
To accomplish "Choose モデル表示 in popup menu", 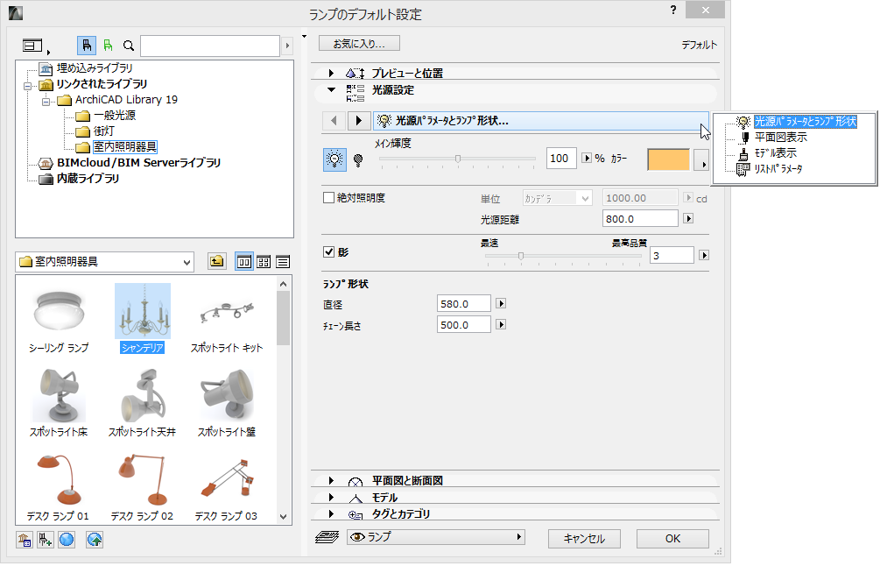I will point(775,152).
